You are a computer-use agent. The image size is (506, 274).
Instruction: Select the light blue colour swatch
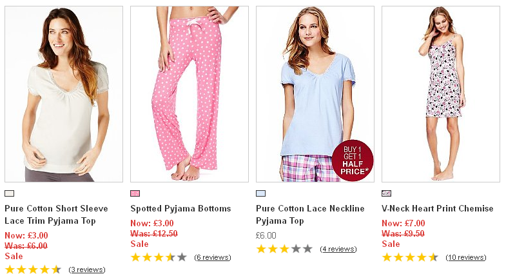pos(260,193)
